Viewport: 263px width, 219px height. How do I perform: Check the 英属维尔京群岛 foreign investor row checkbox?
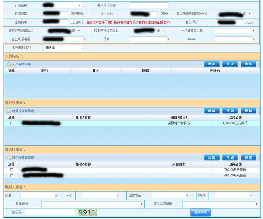click(12, 123)
